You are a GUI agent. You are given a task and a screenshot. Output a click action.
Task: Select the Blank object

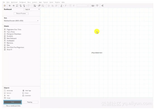pyautogui.click(x=25, y=93)
